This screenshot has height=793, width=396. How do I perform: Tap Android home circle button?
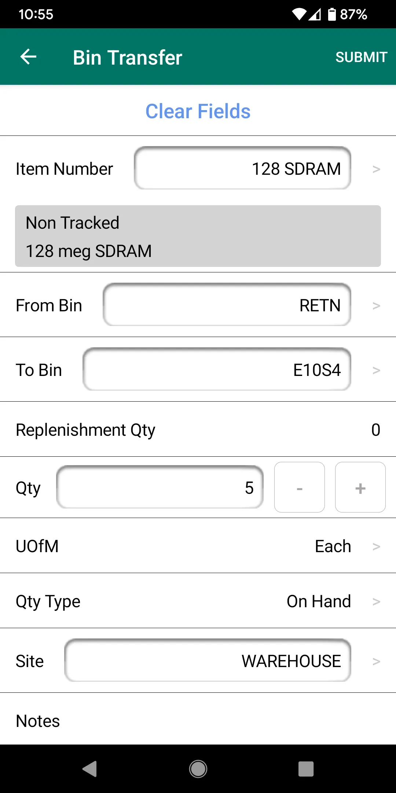[x=198, y=769]
